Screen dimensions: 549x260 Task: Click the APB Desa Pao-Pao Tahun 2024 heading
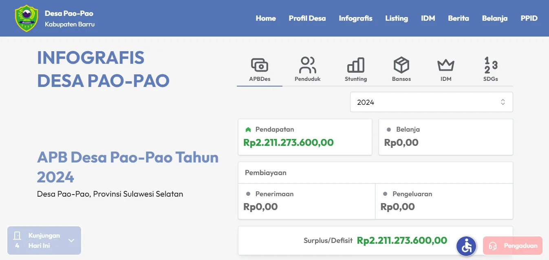coord(128,167)
